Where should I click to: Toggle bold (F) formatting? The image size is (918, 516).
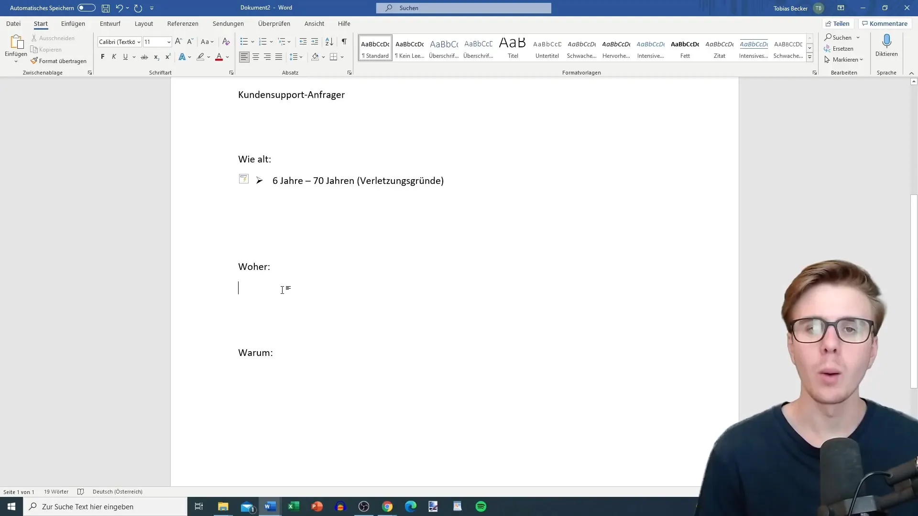pyautogui.click(x=102, y=57)
